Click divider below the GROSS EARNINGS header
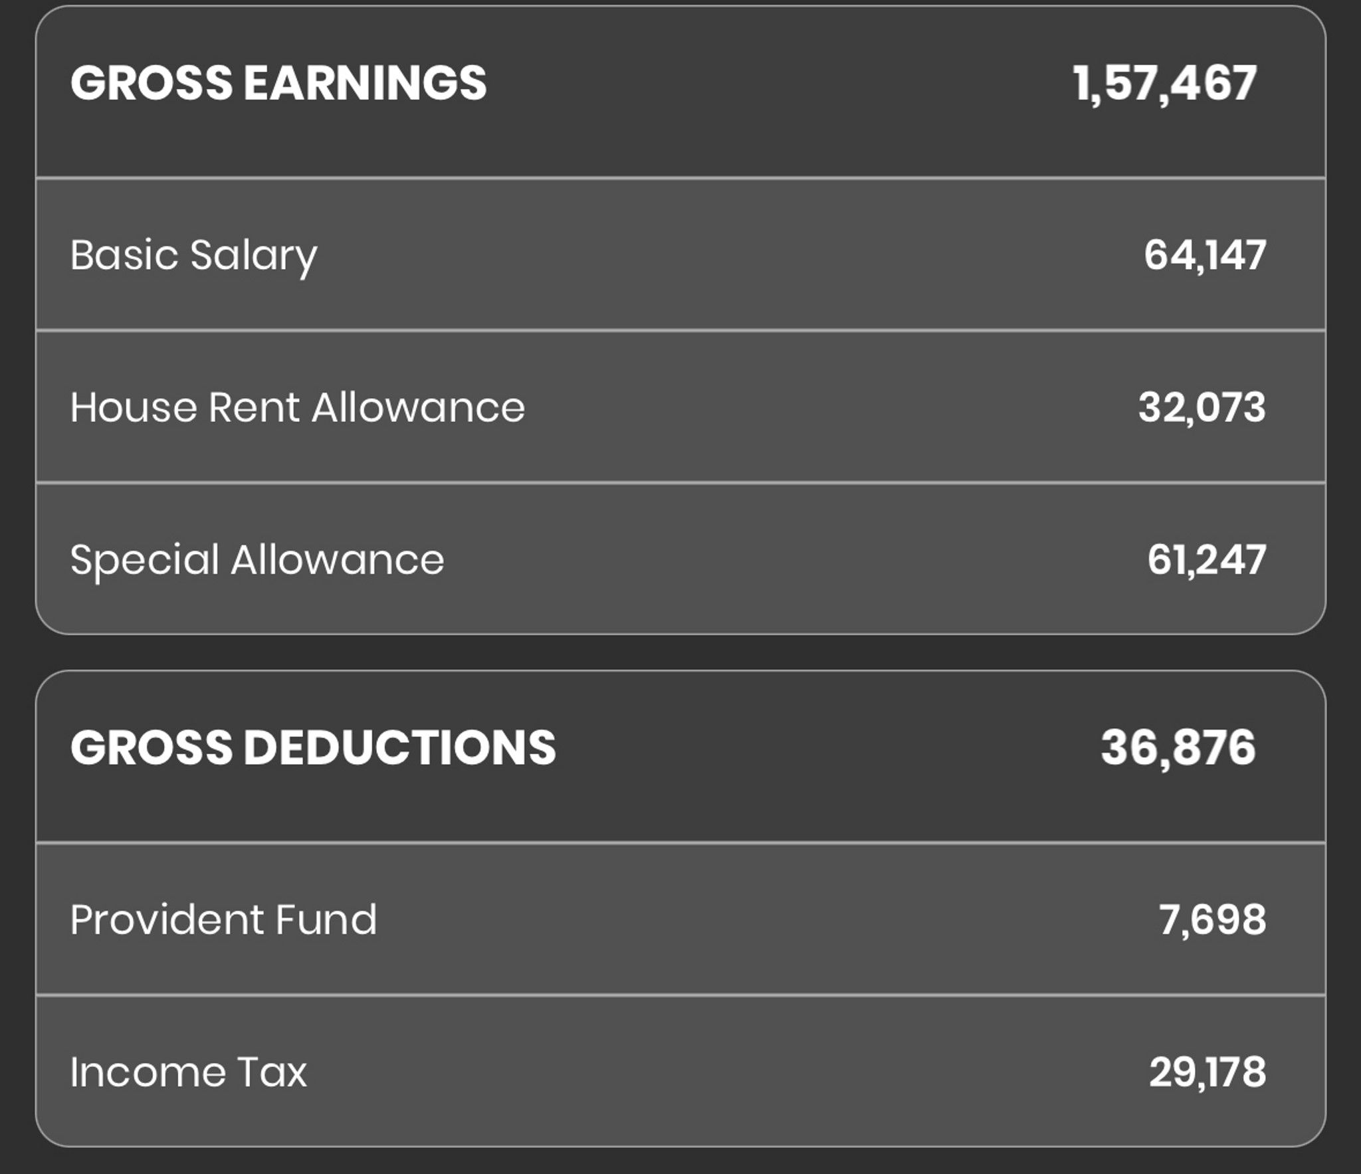Viewport: 1361px width, 1174px height. coord(680,177)
